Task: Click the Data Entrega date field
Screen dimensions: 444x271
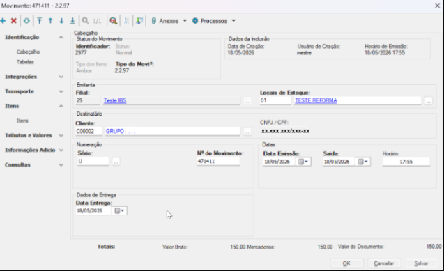Action: click(x=93, y=211)
